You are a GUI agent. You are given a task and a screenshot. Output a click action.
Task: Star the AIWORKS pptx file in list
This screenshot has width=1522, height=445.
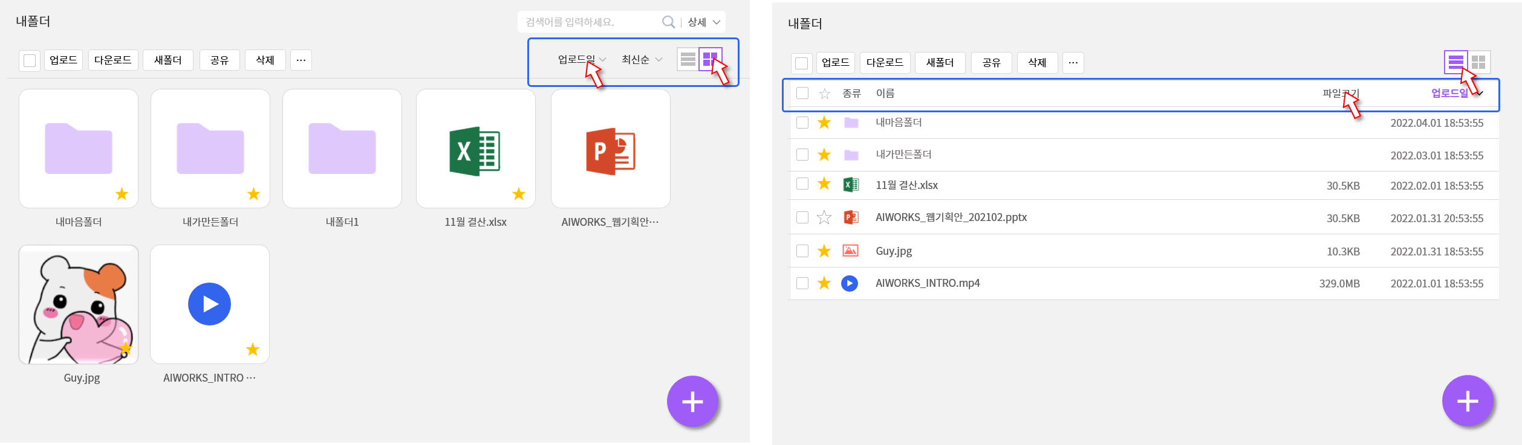click(824, 217)
